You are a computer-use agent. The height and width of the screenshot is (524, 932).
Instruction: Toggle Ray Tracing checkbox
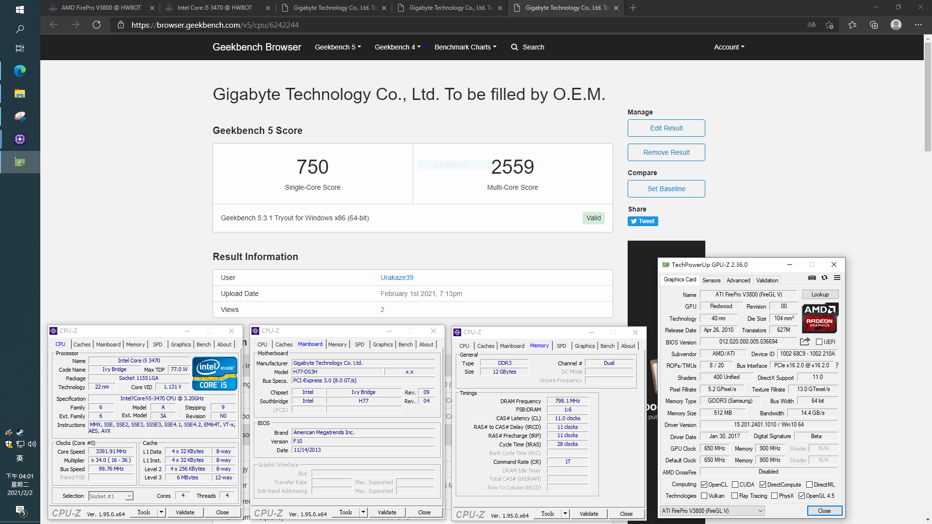coord(735,496)
